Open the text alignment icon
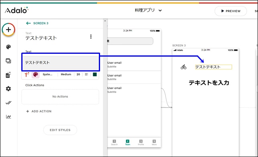258x157 pixels. (x=86, y=74)
